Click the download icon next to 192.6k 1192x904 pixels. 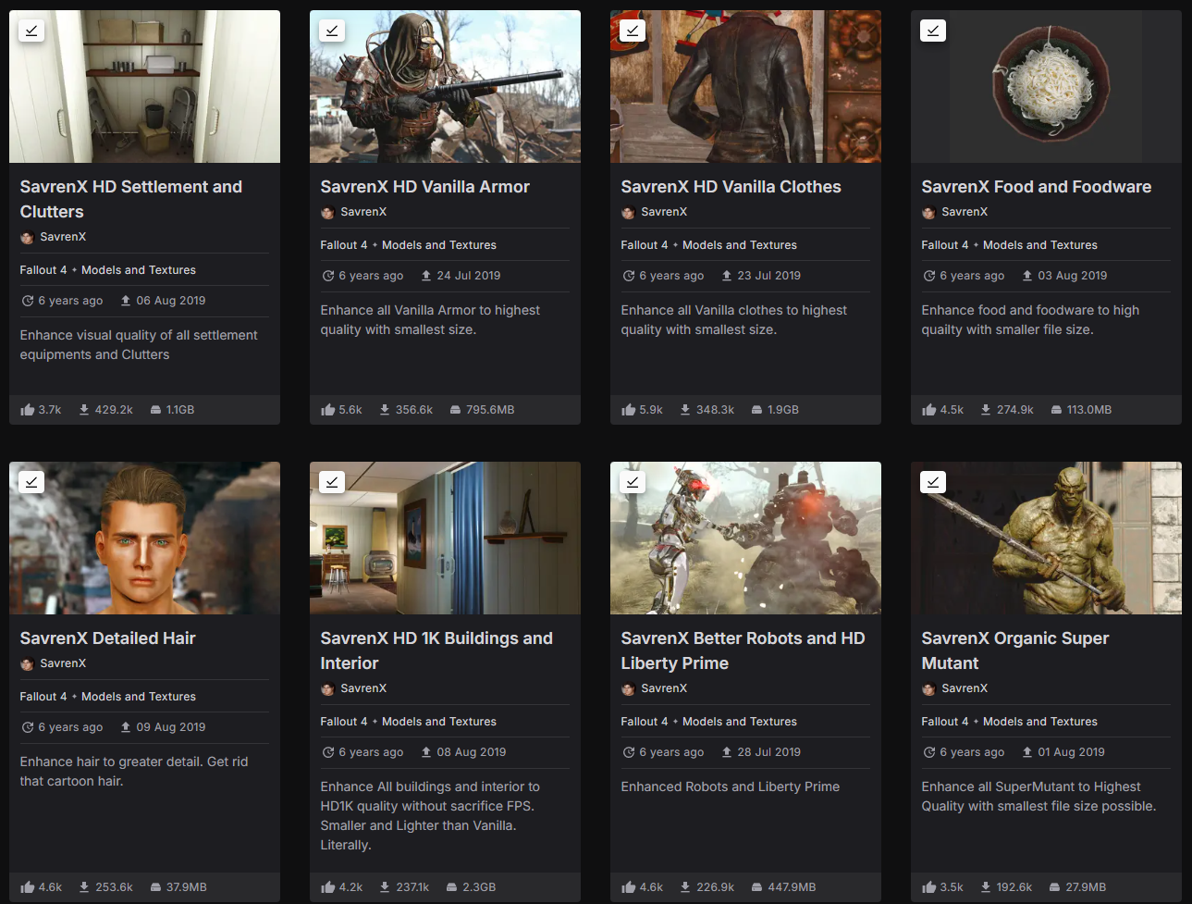[x=986, y=886]
